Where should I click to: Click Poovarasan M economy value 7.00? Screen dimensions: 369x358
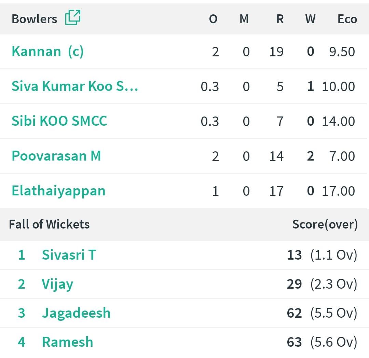[342, 156]
